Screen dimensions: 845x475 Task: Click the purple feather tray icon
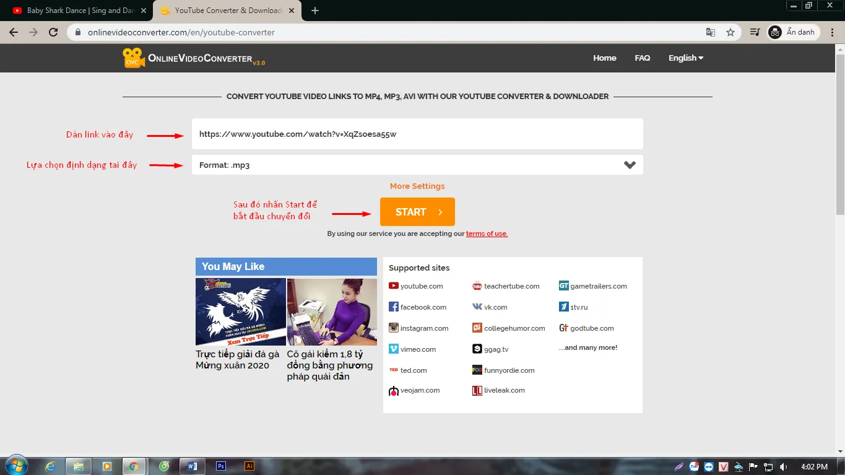tap(679, 467)
